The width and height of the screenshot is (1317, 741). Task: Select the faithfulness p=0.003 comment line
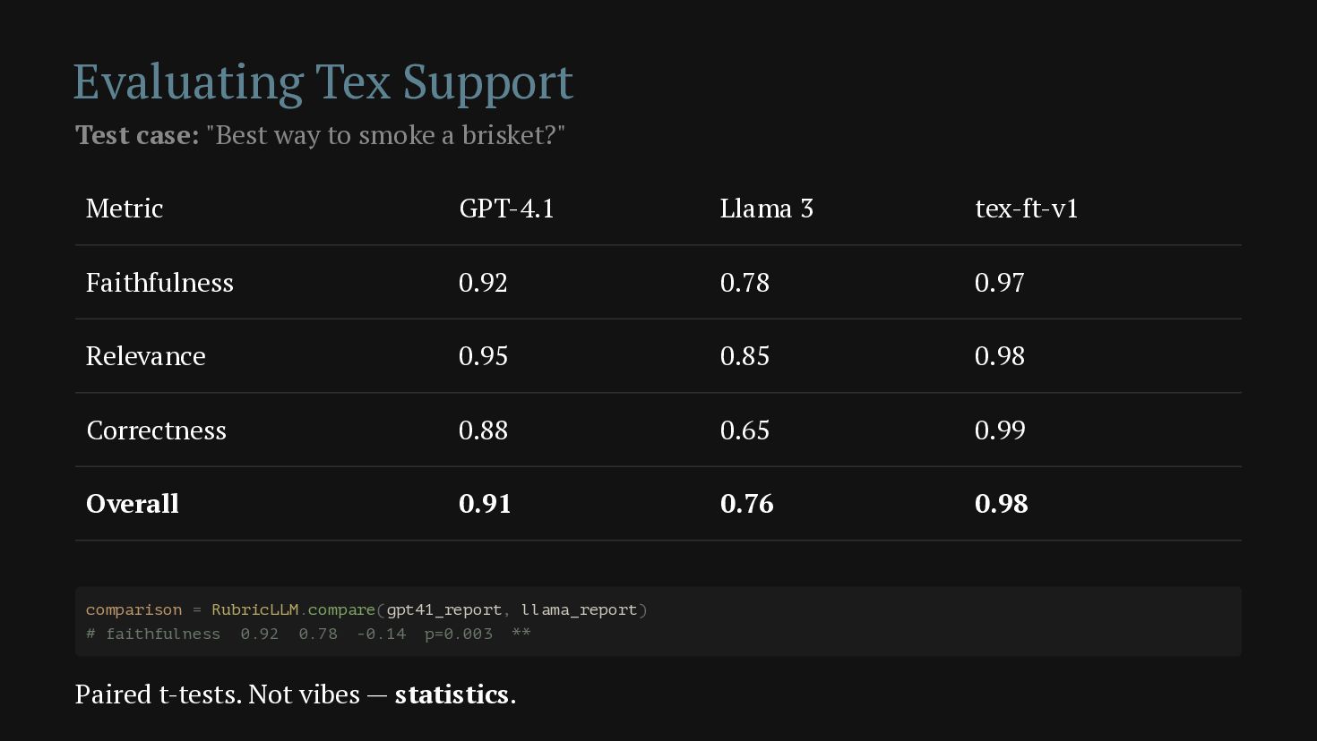(308, 634)
